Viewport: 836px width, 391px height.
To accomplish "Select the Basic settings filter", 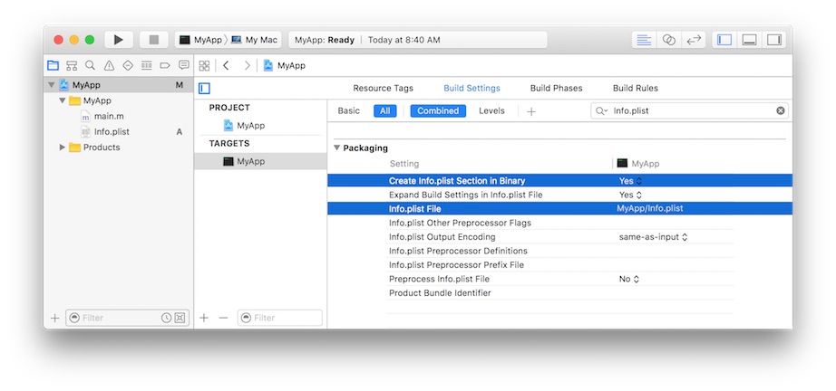I will pyautogui.click(x=348, y=111).
